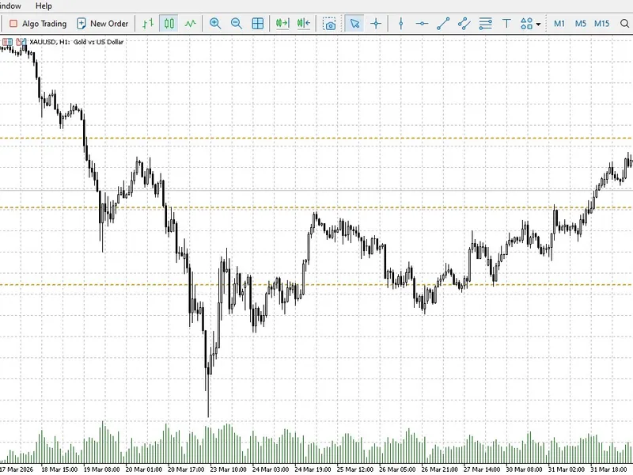The image size is (633, 475).
Task: Open the search magnifier icon
Action: coord(624,24)
